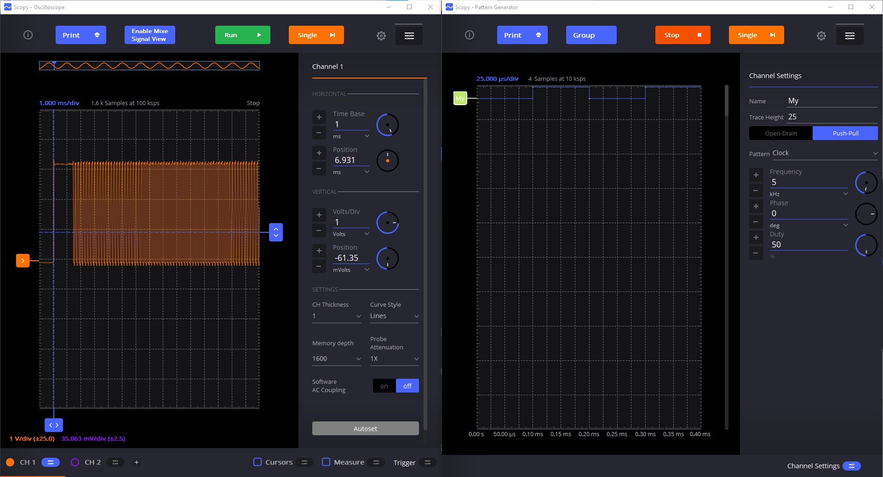
Task: Toggle Channel Settings icon in Pattern Generator
Action: 852,466
